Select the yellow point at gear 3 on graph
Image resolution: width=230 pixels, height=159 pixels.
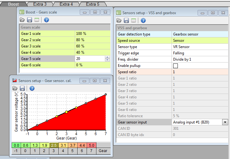coord(66,112)
